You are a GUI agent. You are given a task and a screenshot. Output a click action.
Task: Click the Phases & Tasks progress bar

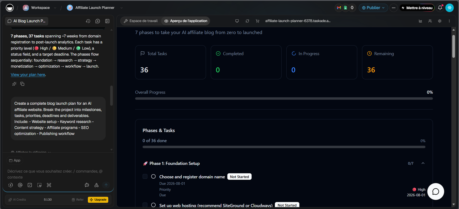pos(284,147)
